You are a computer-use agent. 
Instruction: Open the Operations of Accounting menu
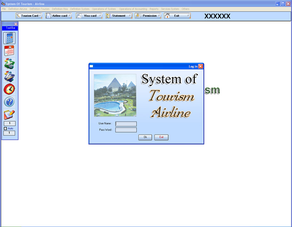click(133, 9)
